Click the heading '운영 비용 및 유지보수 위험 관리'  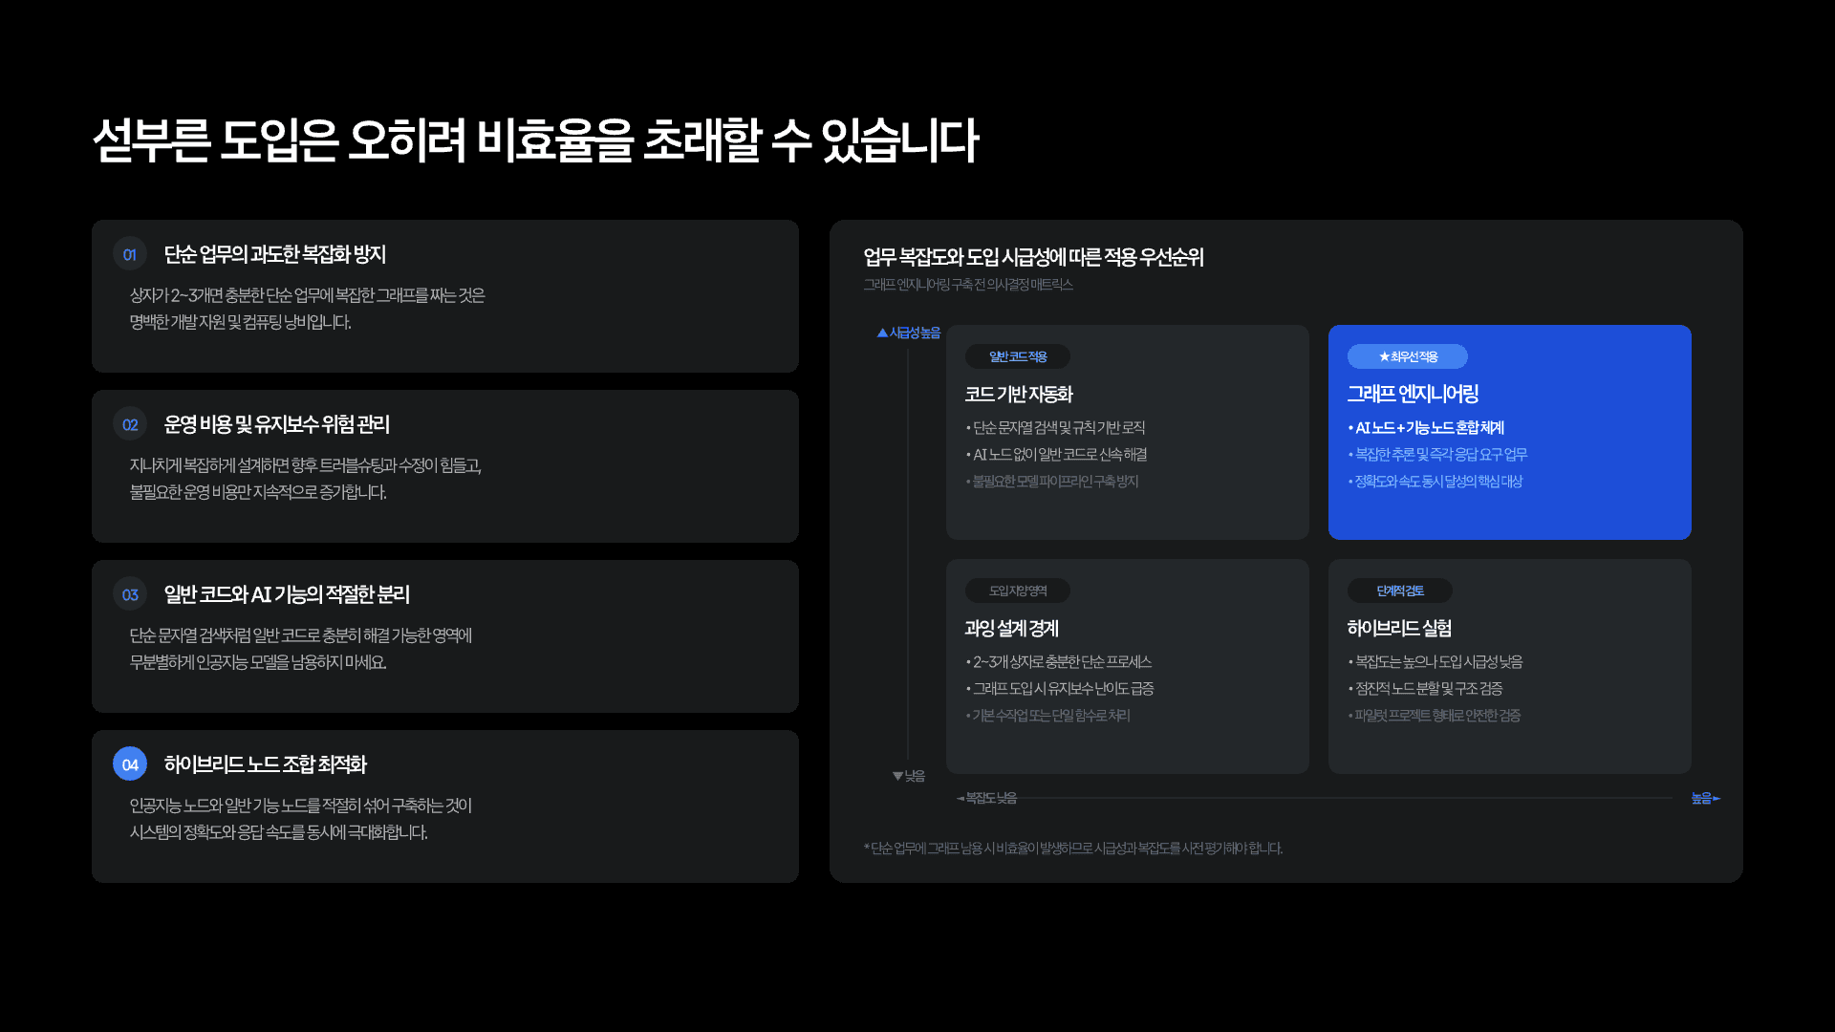(277, 424)
